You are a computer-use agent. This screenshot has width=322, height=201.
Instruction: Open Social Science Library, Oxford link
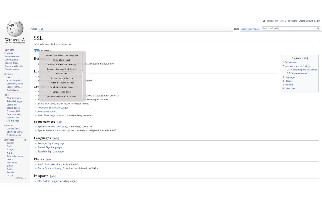point(54,168)
